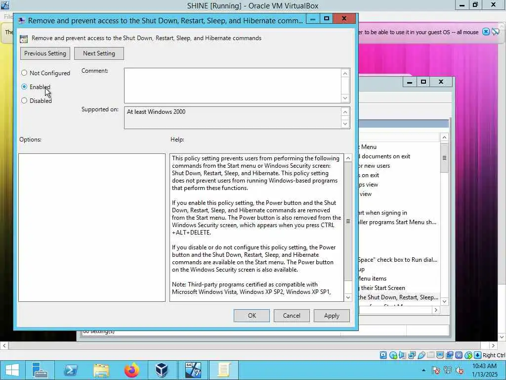Click the Supported on text field
This screenshot has height=380, width=506.
click(233, 118)
